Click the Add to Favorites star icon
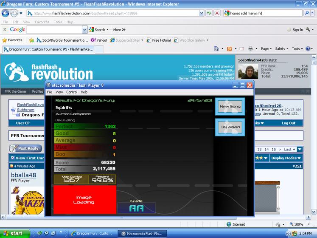This screenshot has height=238, width=317. pos(31,40)
